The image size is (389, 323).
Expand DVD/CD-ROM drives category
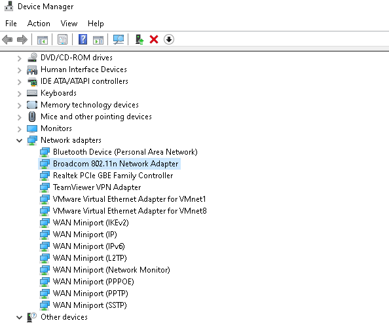click(x=20, y=58)
